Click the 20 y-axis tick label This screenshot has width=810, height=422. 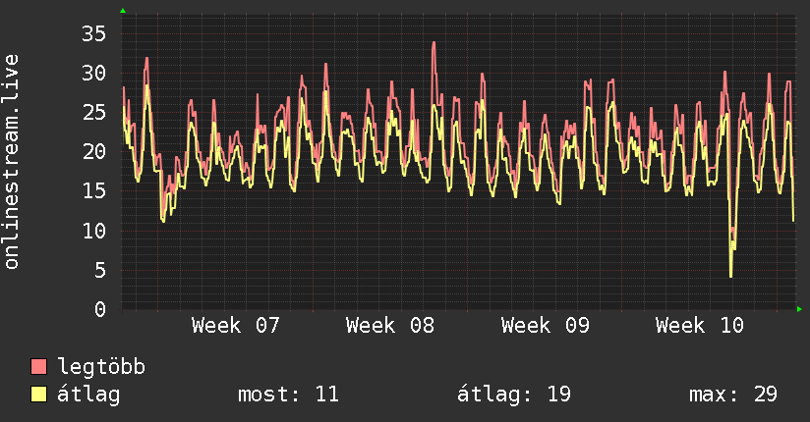tap(94, 152)
